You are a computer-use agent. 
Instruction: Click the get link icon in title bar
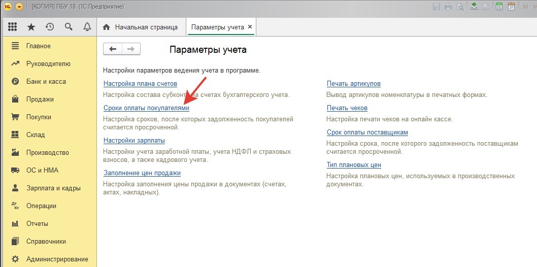coord(474,7)
